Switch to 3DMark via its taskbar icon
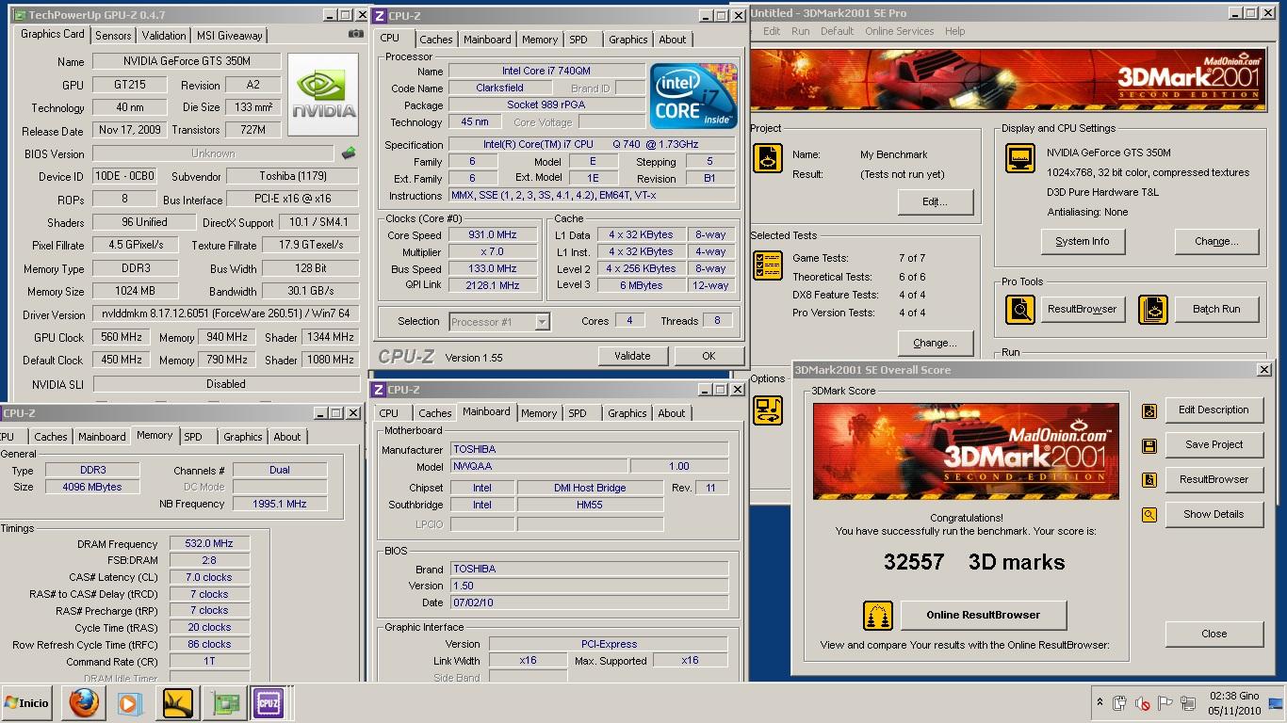The image size is (1287, 723). 177,703
